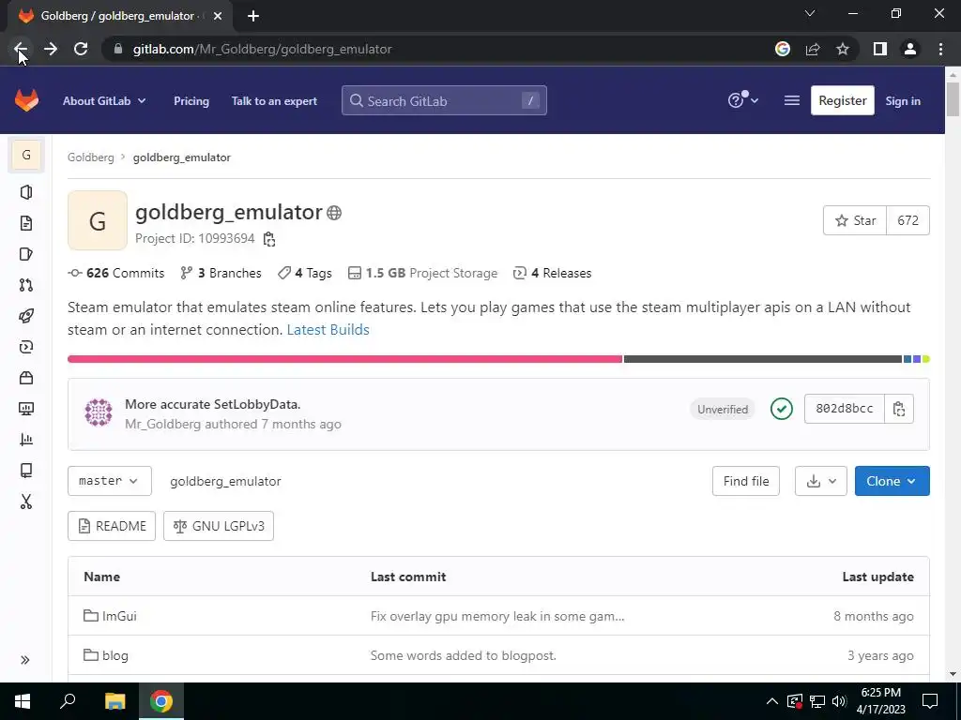
Task: Open the GNU LGPLv3 license
Action: pos(218,526)
